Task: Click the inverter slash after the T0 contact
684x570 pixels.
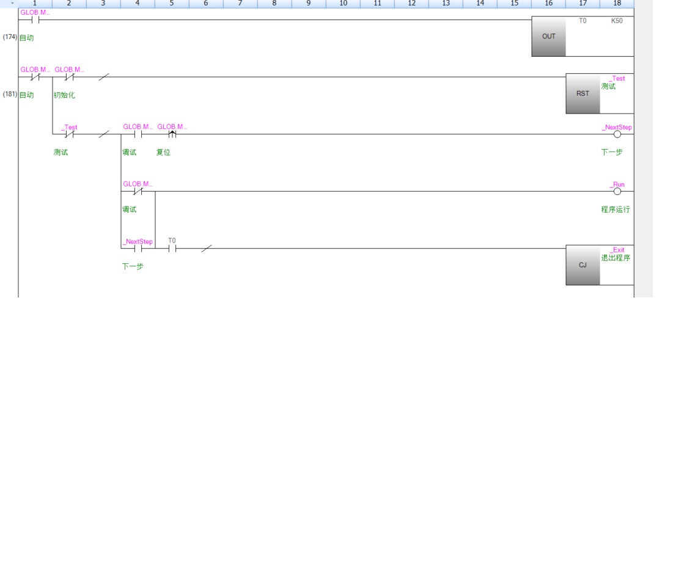Action: [x=207, y=249]
